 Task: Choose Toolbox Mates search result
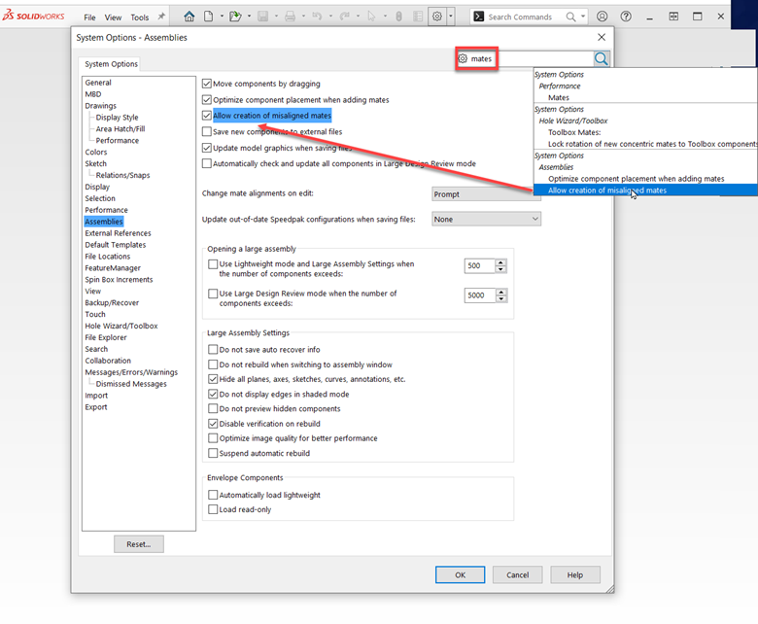(x=574, y=132)
